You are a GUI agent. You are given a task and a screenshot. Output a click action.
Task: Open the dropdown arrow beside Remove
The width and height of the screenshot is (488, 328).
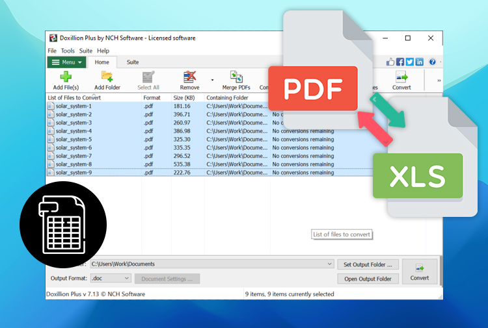point(212,80)
